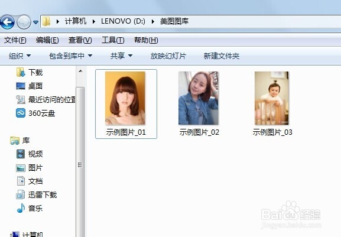This screenshot has width=341, height=237.
Task: Click 新建文件夹 toolbar button
Action: pos(222,56)
